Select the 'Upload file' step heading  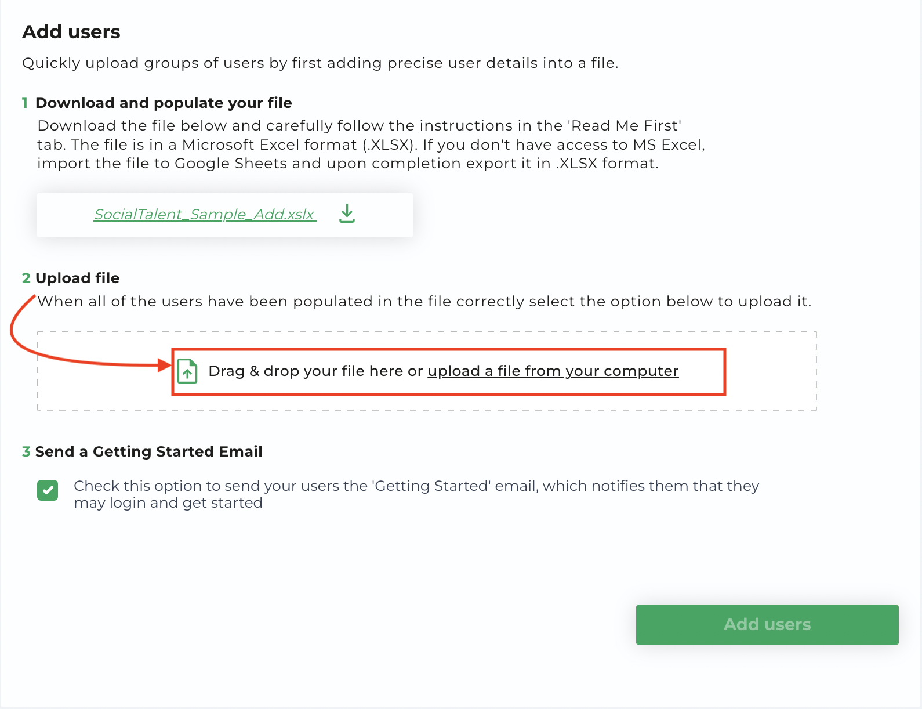pyautogui.click(x=78, y=278)
